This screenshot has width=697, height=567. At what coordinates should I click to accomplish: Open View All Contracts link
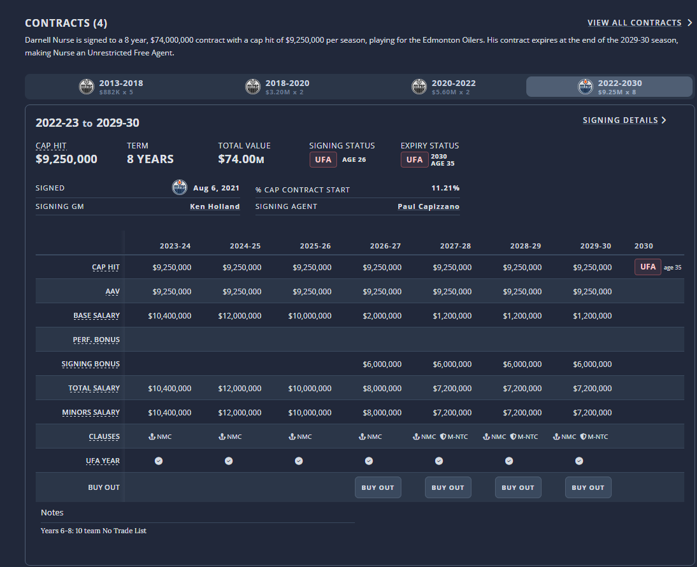(635, 23)
